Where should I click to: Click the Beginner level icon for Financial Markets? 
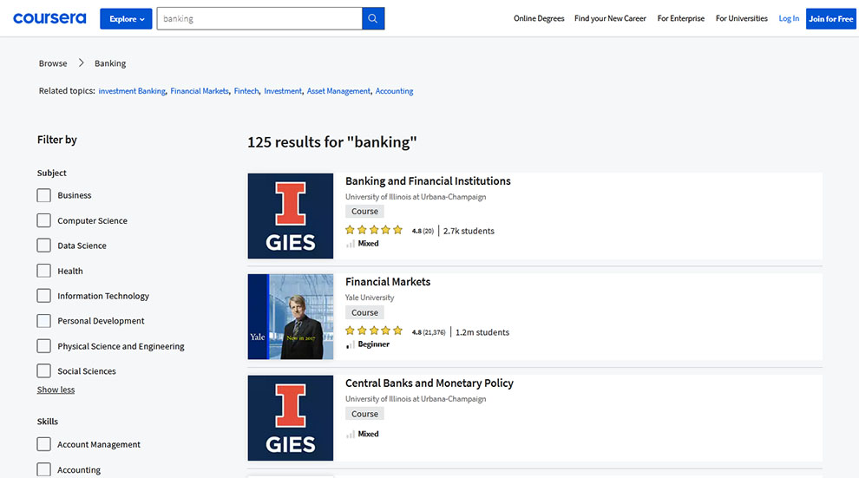click(x=350, y=344)
